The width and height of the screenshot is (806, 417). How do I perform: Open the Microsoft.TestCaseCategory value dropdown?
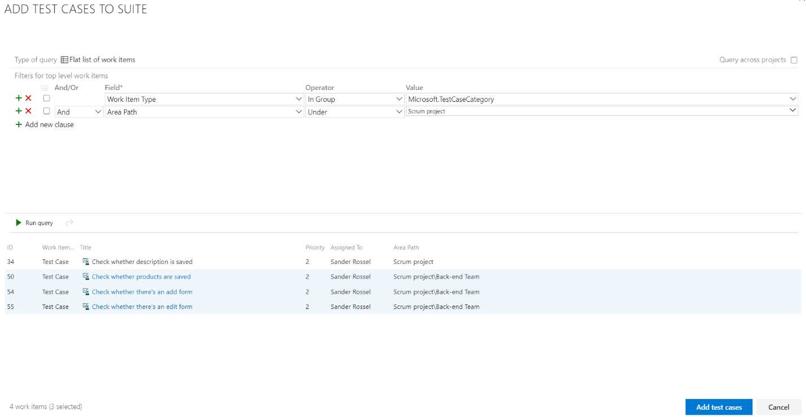(793, 98)
